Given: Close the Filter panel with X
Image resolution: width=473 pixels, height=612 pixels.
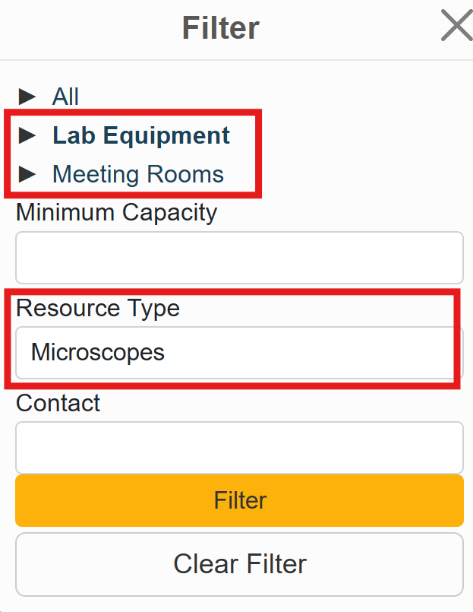Looking at the screenshot, I should click(x=456, y=27).
